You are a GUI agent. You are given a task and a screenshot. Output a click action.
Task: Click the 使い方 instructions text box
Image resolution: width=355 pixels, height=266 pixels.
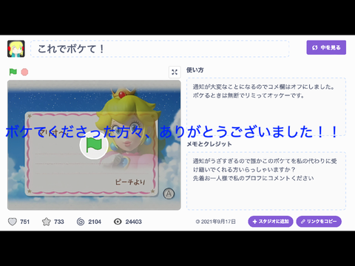pos(266,106)
